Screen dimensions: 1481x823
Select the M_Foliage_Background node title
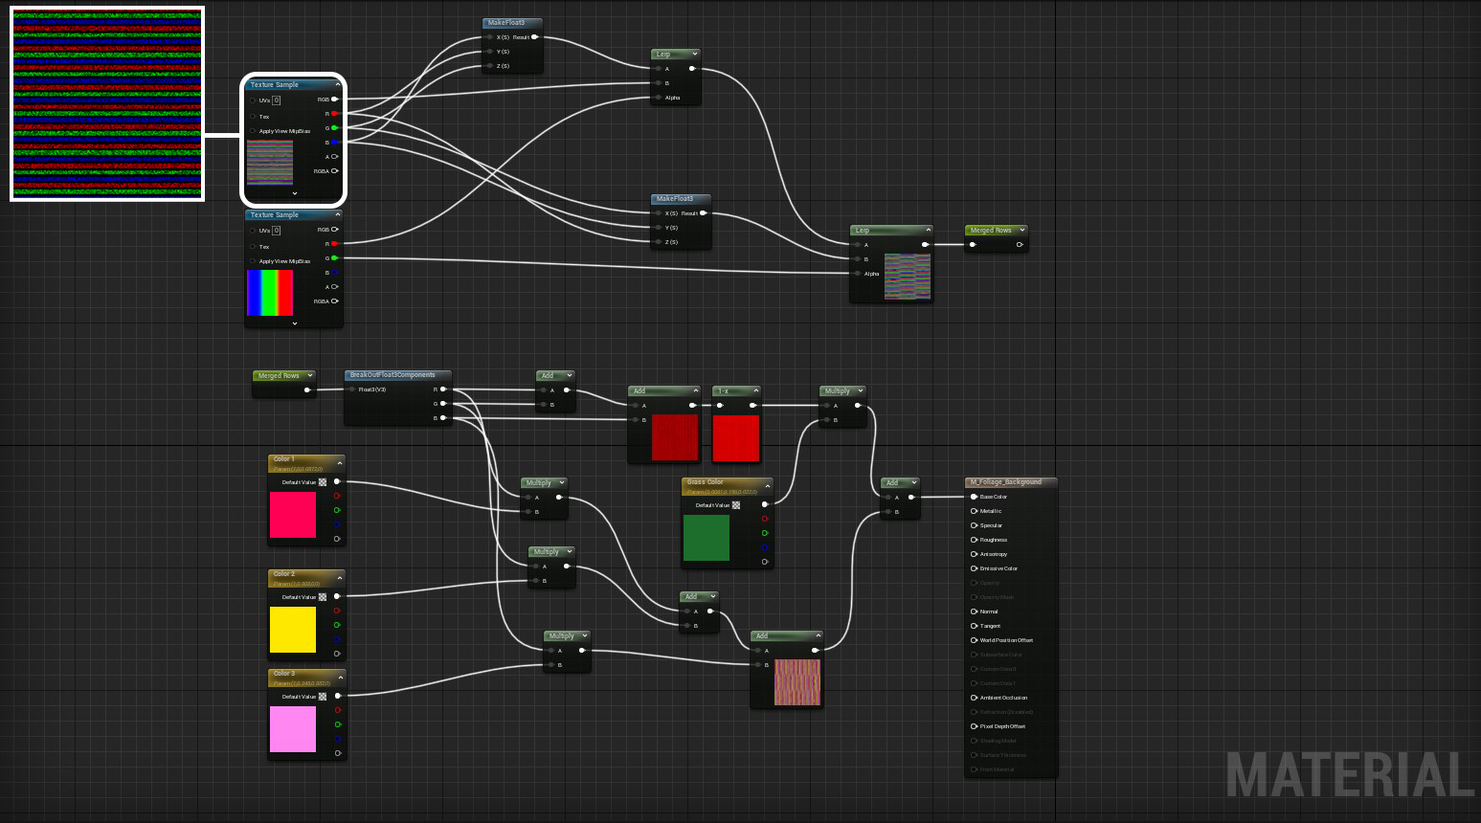tap(1005, 482)
